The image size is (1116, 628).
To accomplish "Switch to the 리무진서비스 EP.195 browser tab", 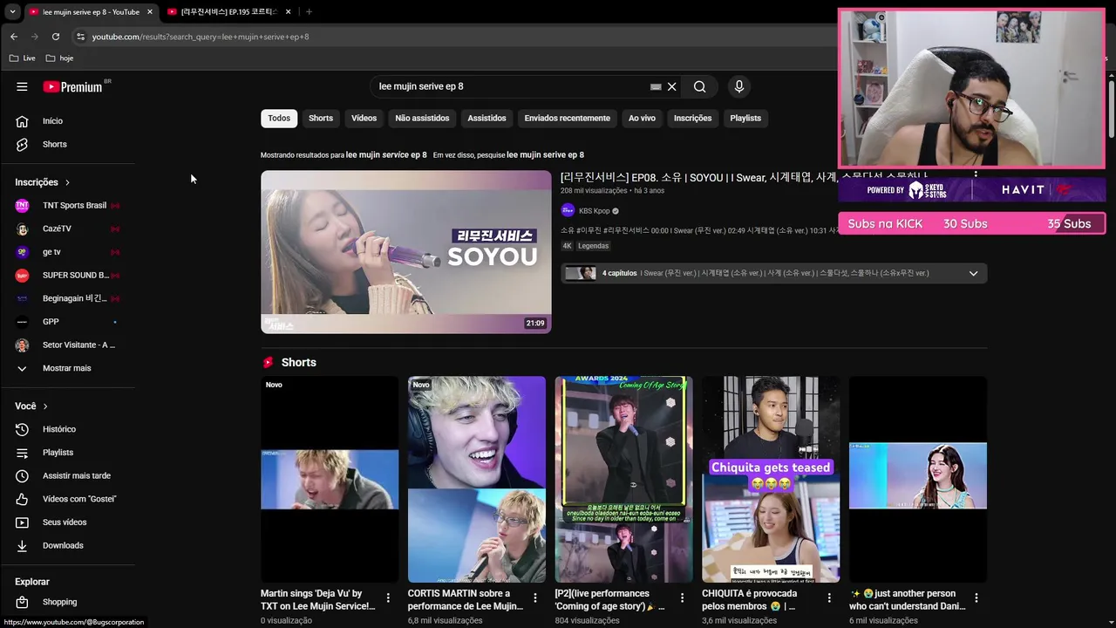I will (x=229, y=11).
